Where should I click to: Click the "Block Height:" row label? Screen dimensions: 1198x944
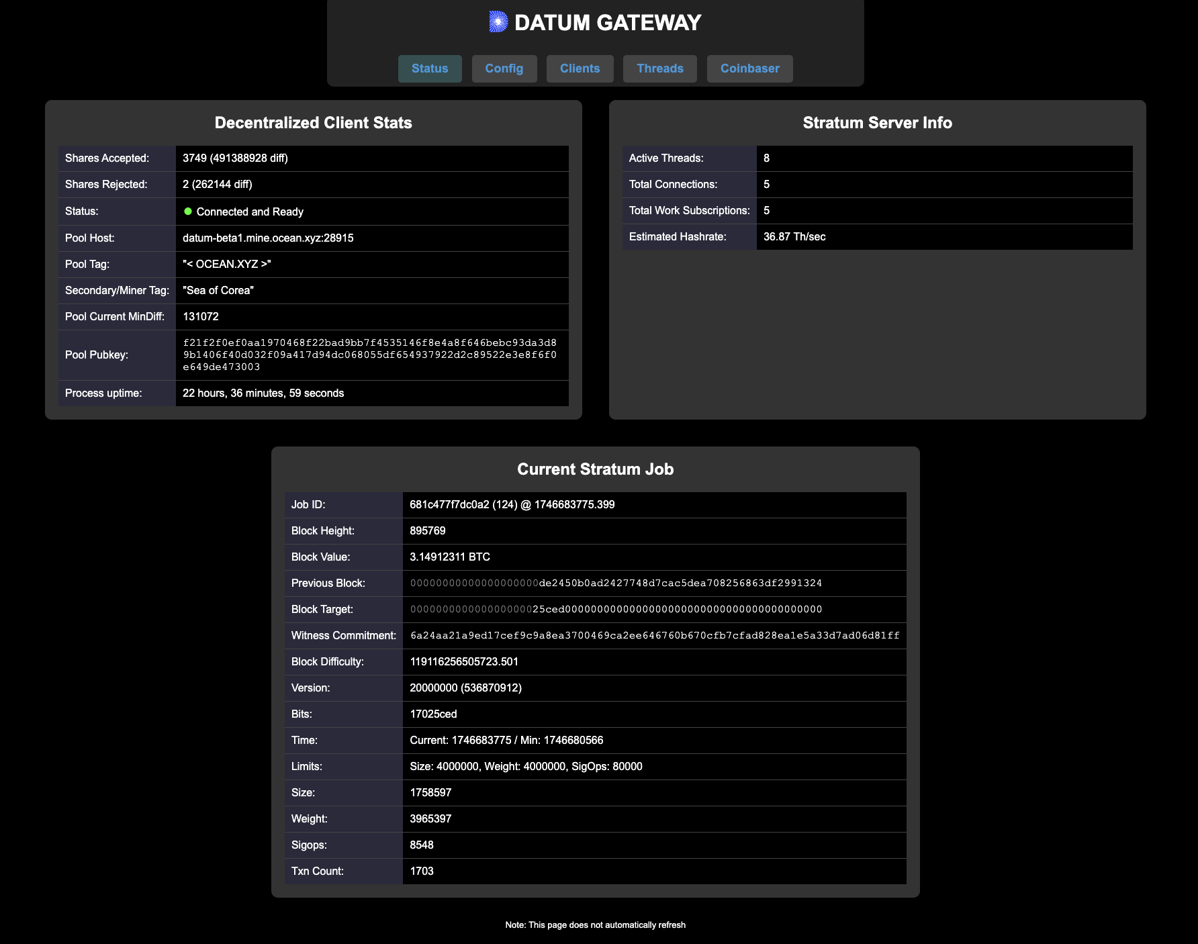[323, 531]
